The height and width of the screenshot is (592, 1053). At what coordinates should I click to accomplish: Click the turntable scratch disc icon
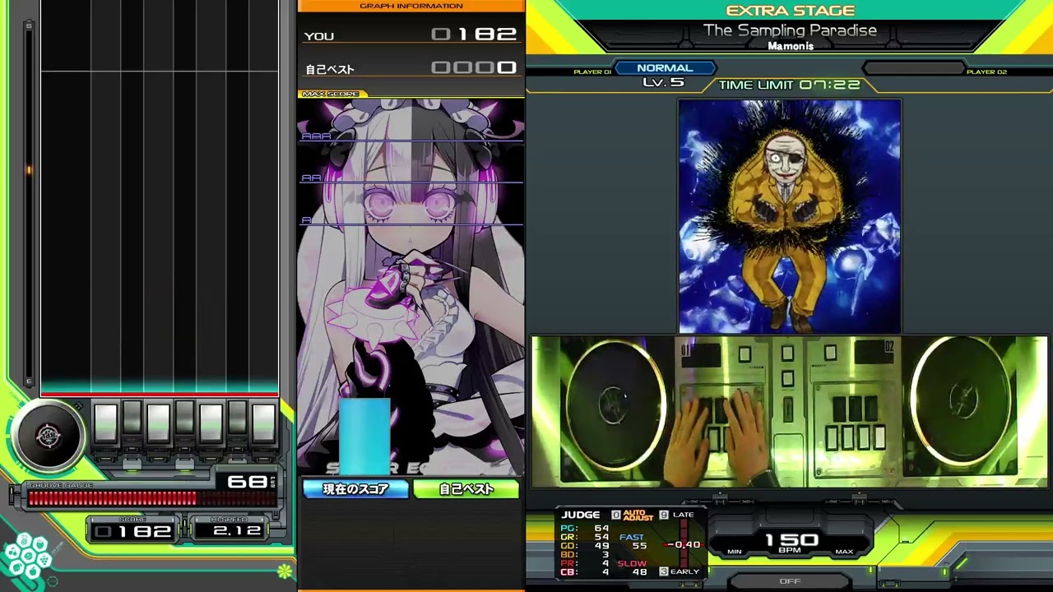click(48, 435)
